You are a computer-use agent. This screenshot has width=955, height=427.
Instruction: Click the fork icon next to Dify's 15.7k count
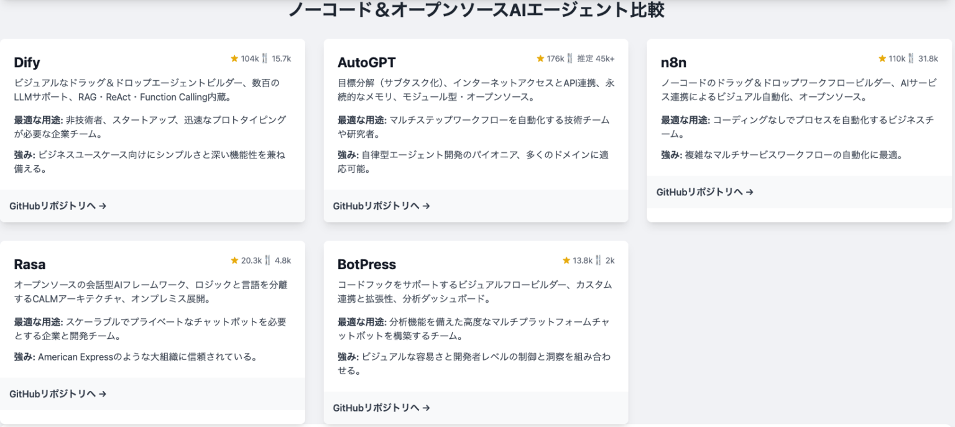(265, 58)
